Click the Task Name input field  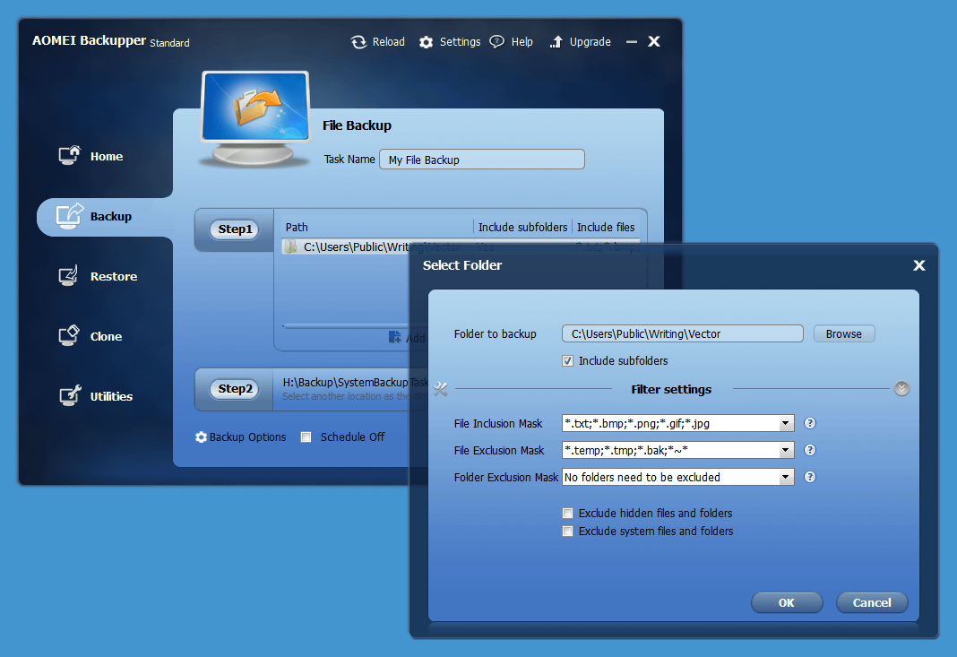(482, 160)
